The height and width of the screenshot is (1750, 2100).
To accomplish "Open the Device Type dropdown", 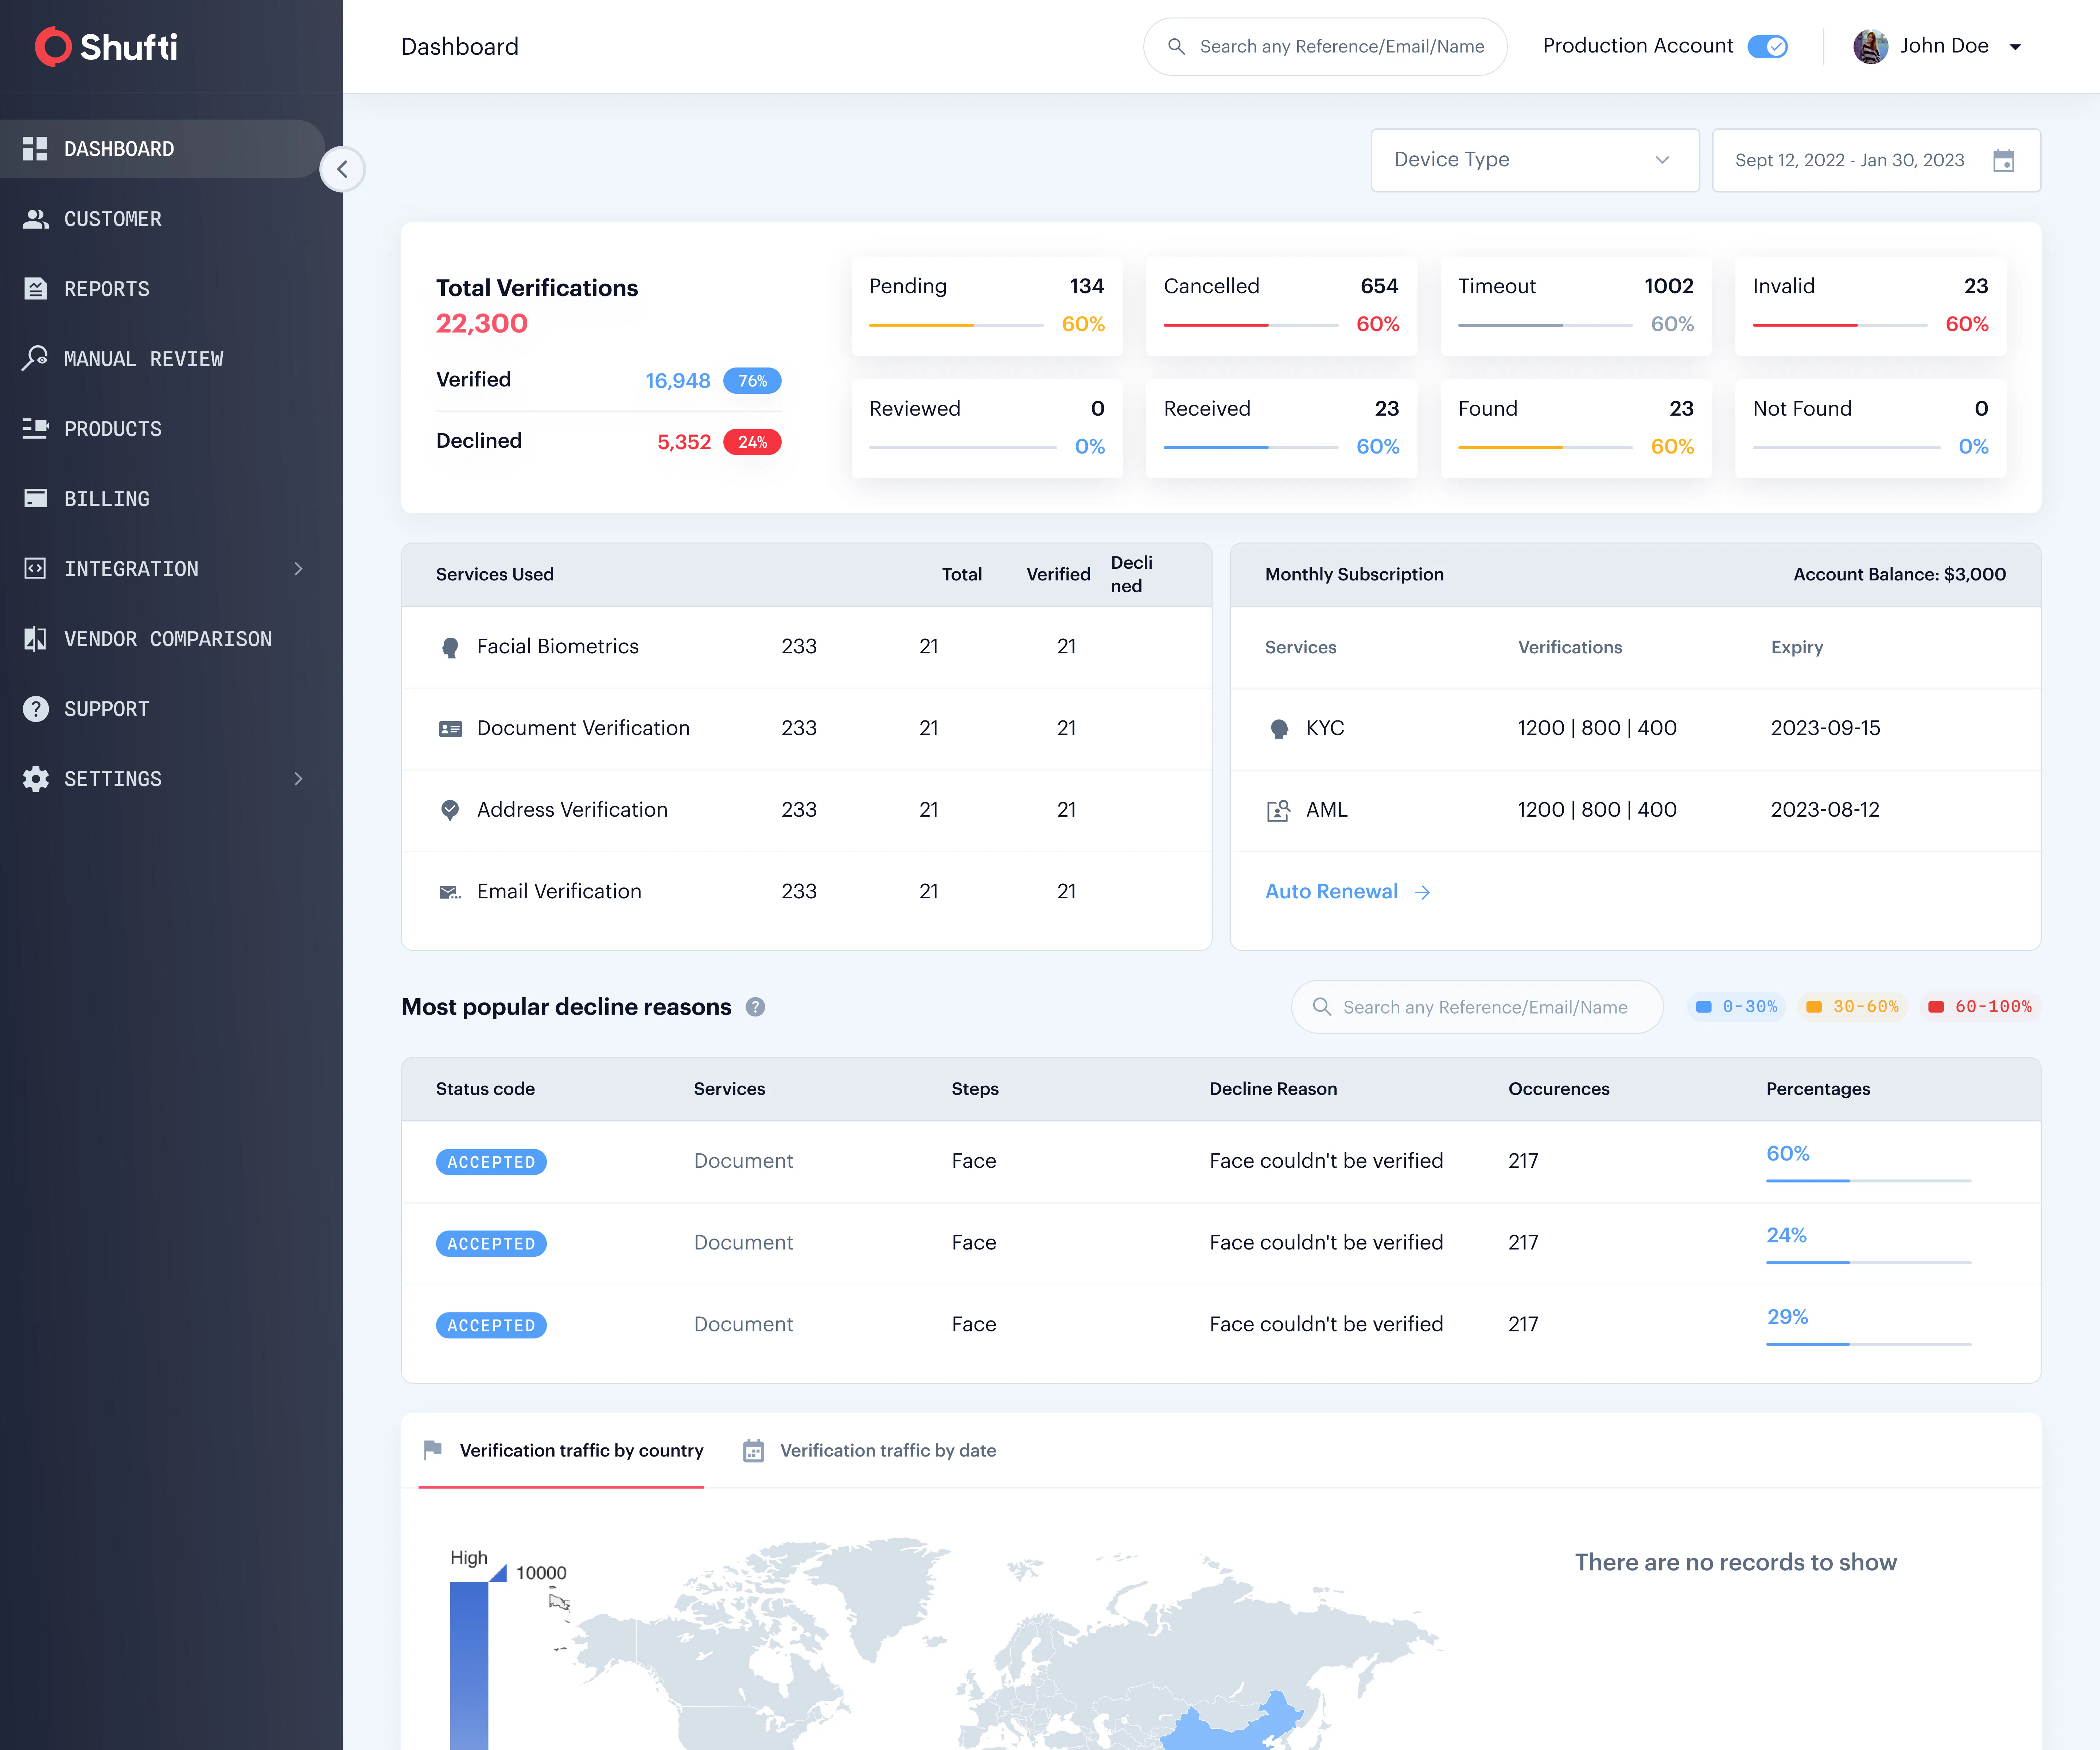I will click(1535, 160).
